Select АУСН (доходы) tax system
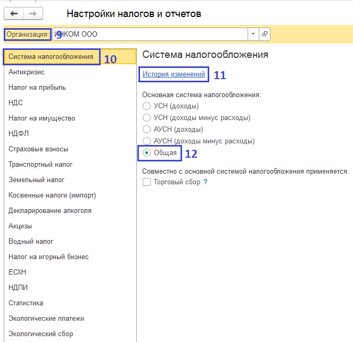Image resolution: width=353 pixels, height=342 pixels. click(147, 130)
